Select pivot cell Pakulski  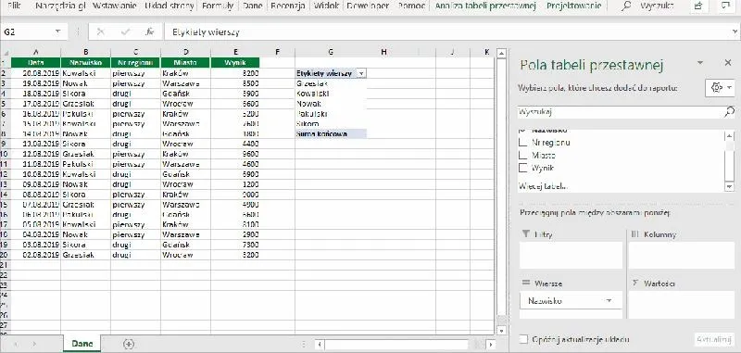(331, 114)
